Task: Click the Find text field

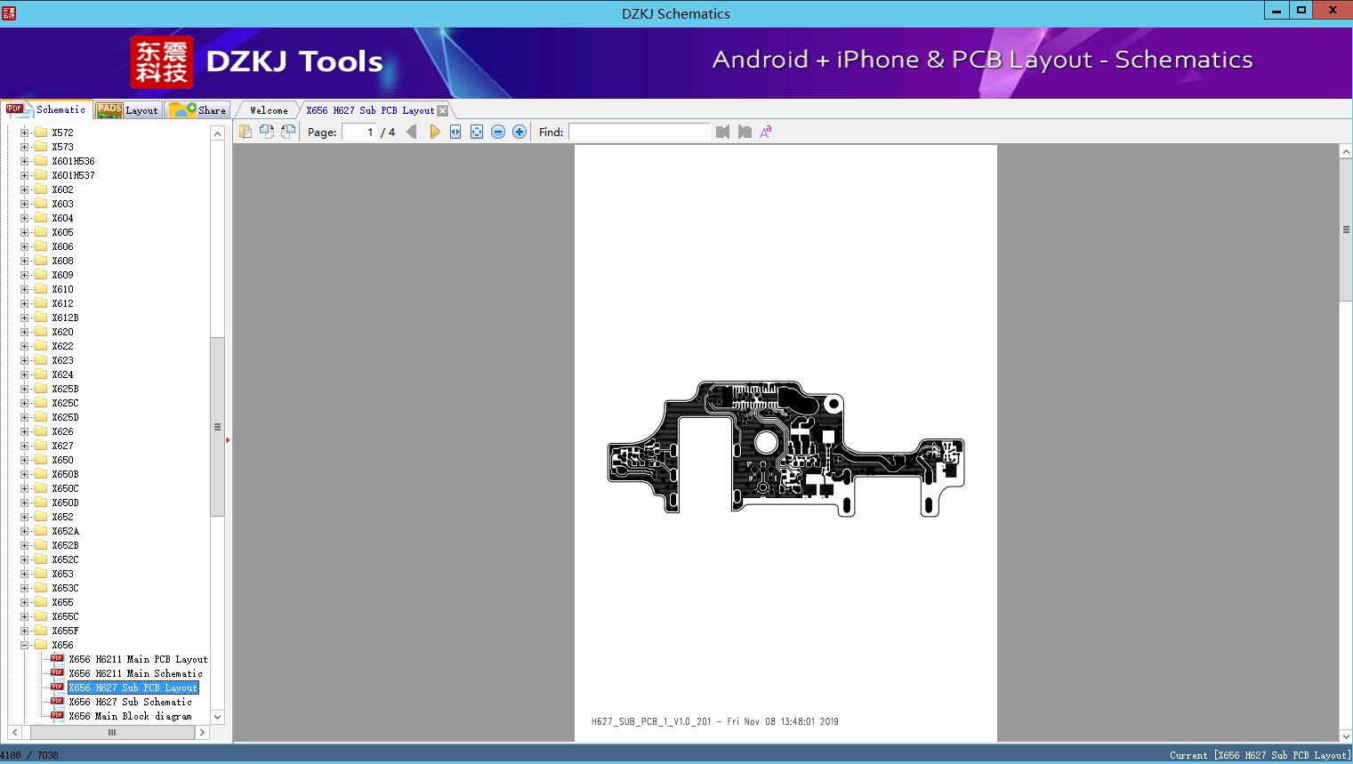Action: [x=639, y=132]
